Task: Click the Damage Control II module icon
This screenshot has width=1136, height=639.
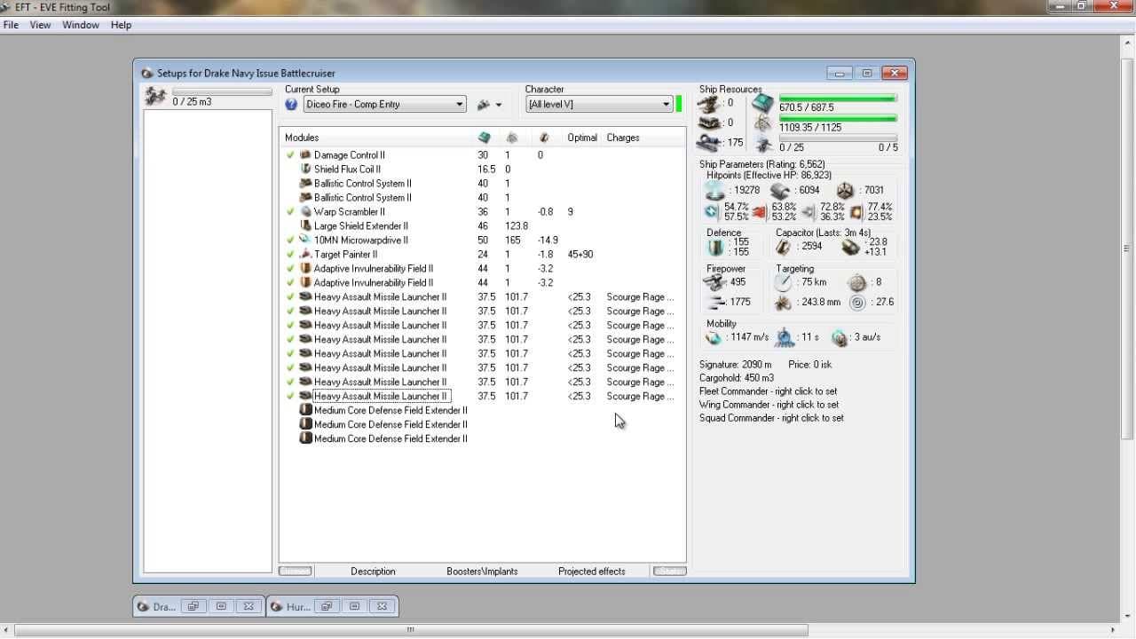Action: pos(305,154)
